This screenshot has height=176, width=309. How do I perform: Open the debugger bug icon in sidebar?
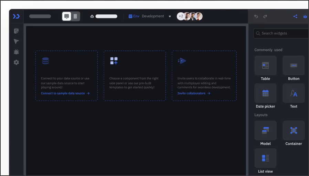[x=16, y=52]
